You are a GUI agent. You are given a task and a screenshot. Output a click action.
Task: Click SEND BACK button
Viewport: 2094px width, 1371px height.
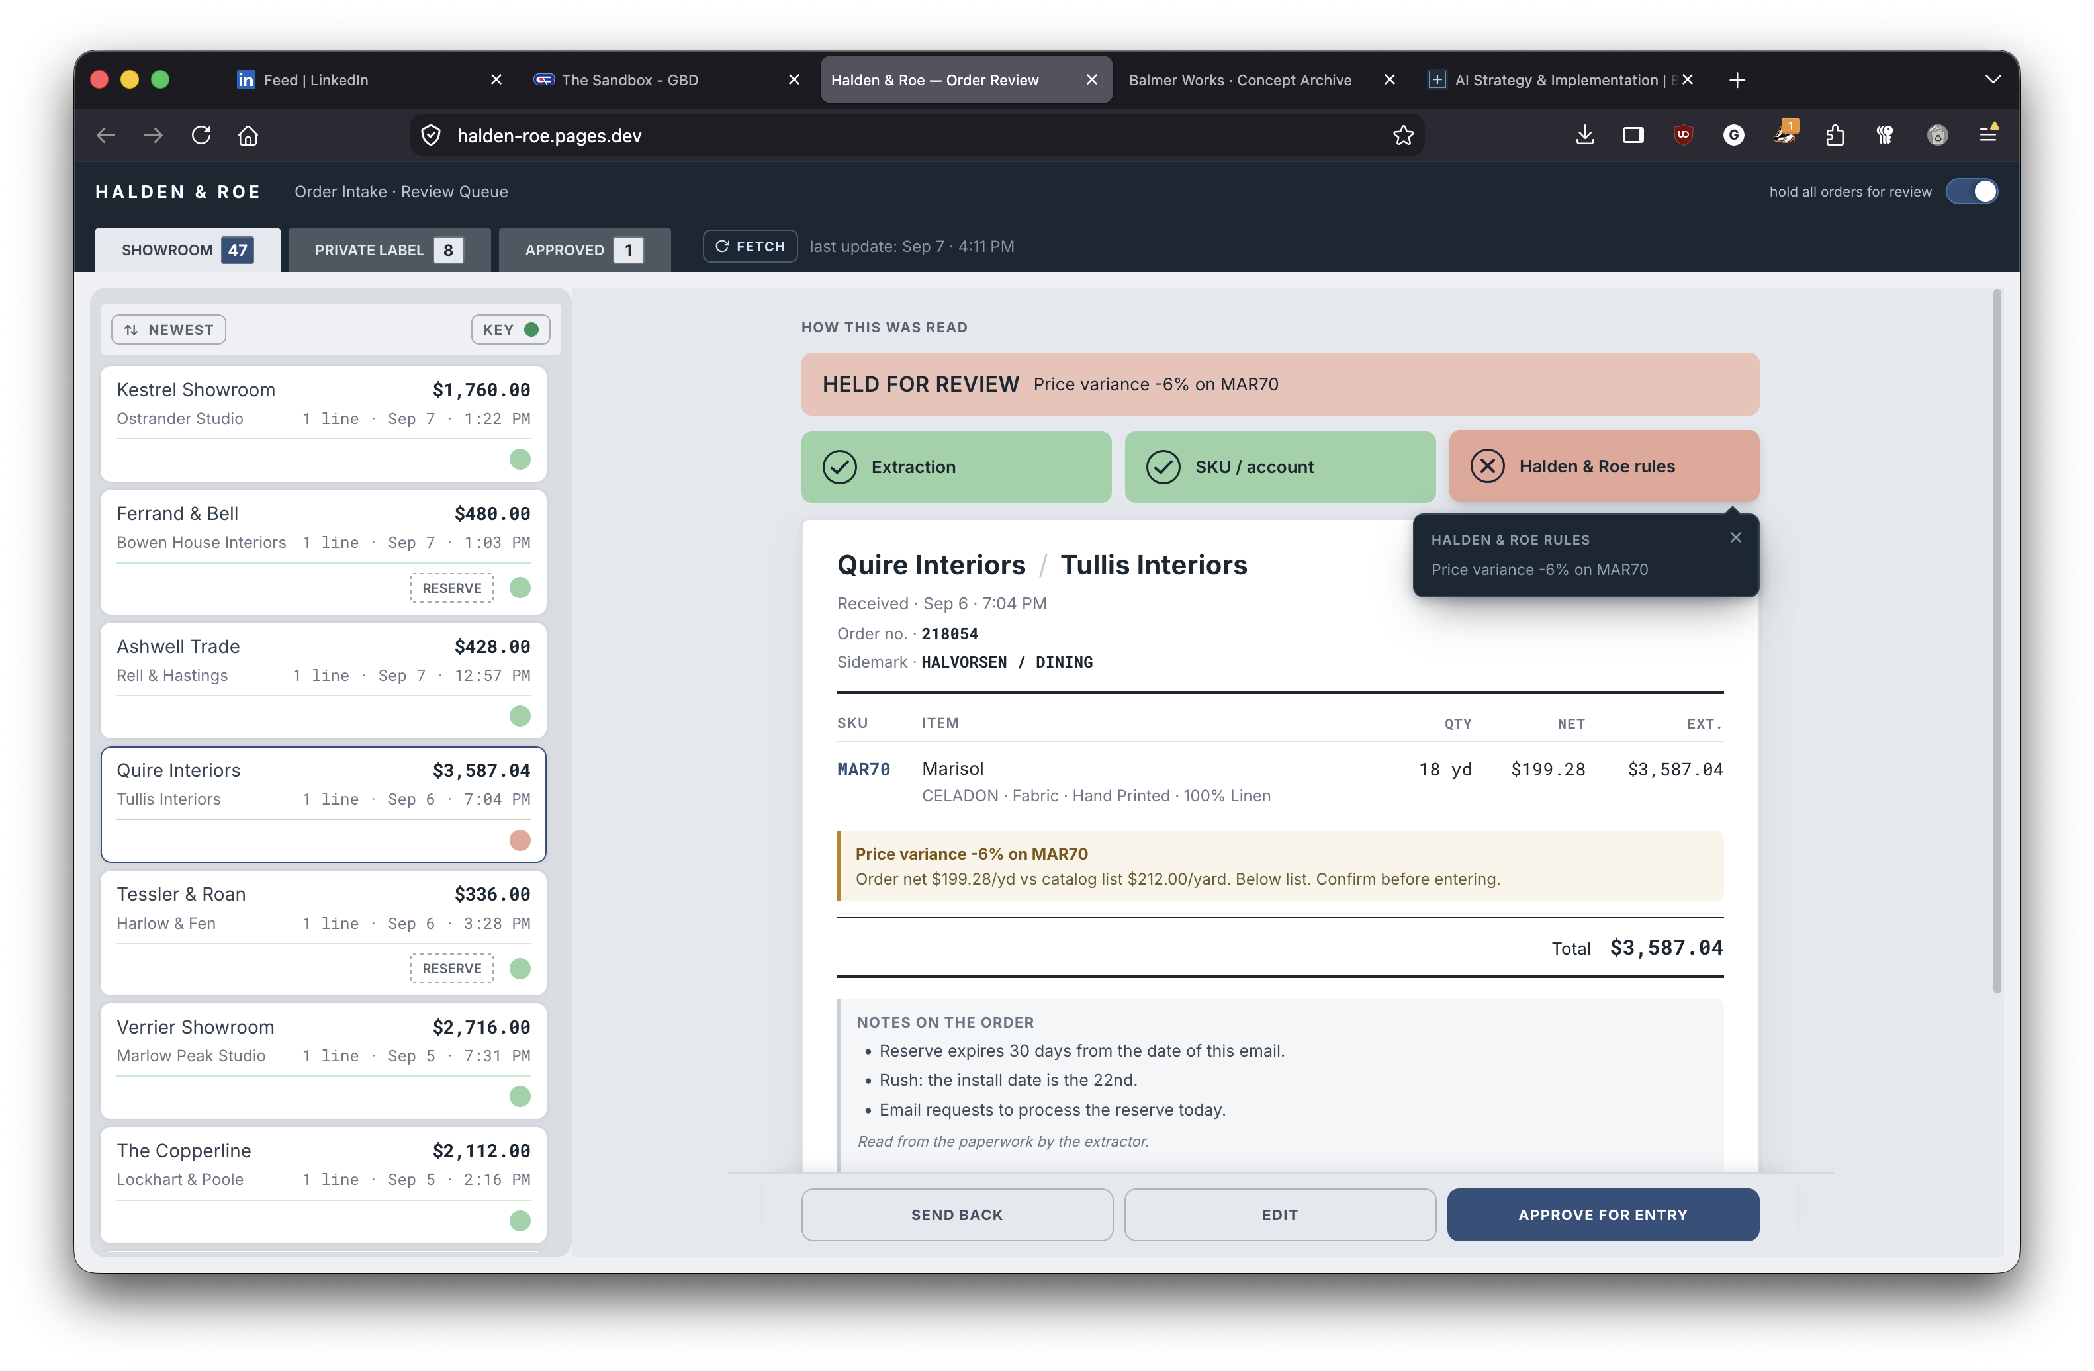(x=957, y=1214)
